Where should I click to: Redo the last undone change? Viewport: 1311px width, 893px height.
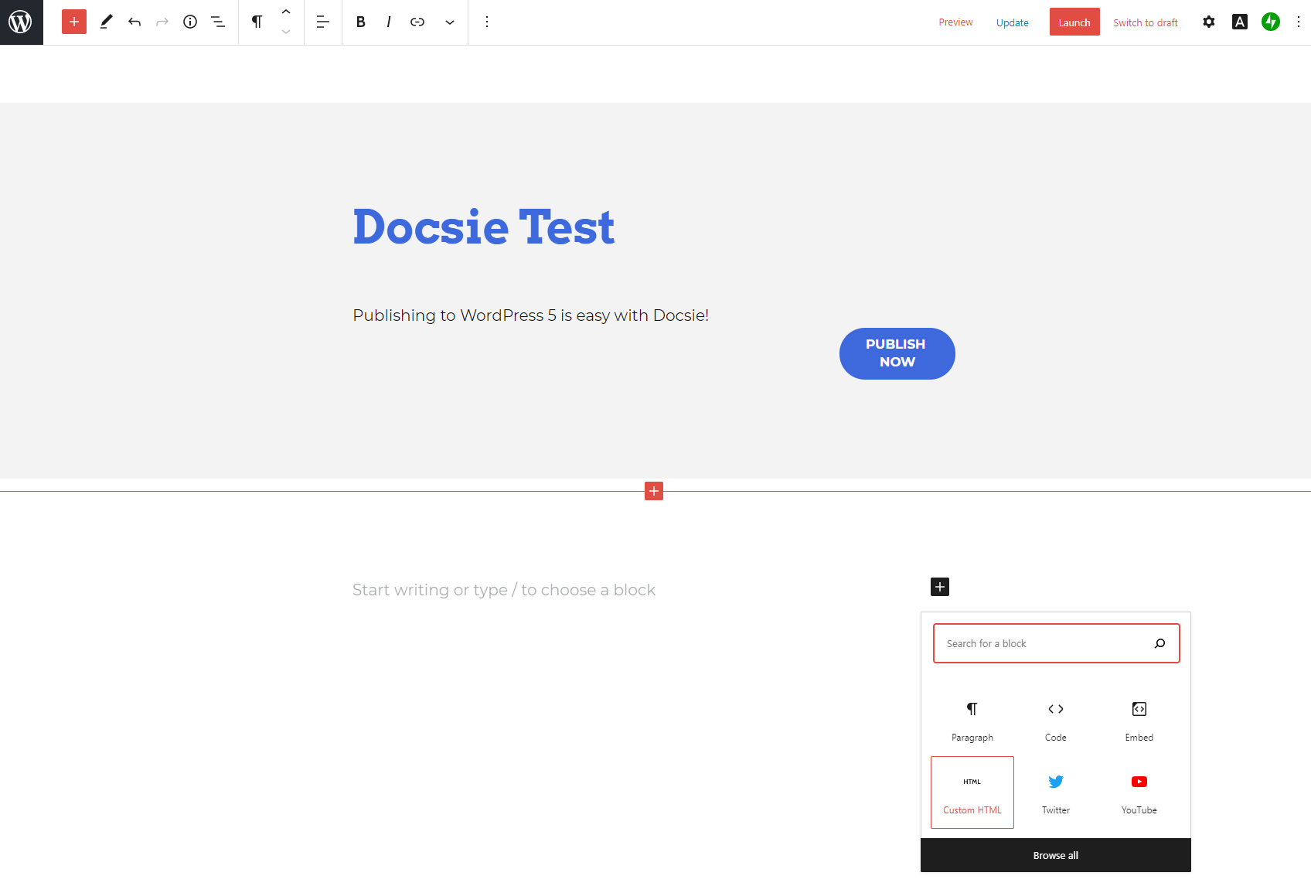tap(162, 22)
